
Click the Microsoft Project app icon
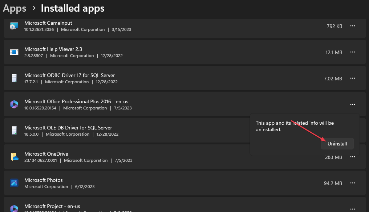[14, 208]
